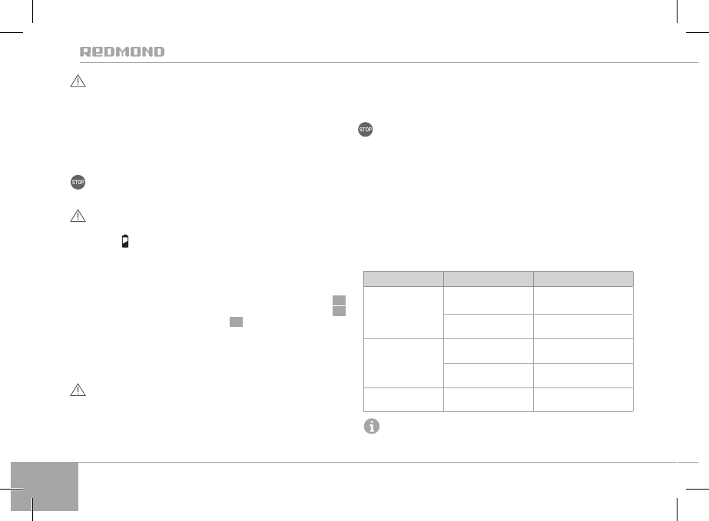Click the upper of the two stacked gray squares
The width and height of the screenshot is (709, 521).
(x=339, y=301)
